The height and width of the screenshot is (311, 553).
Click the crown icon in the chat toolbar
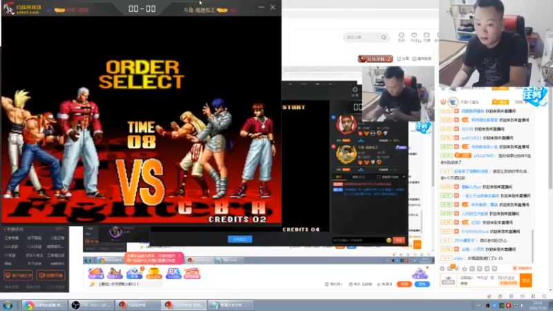[x=465, y=268]
